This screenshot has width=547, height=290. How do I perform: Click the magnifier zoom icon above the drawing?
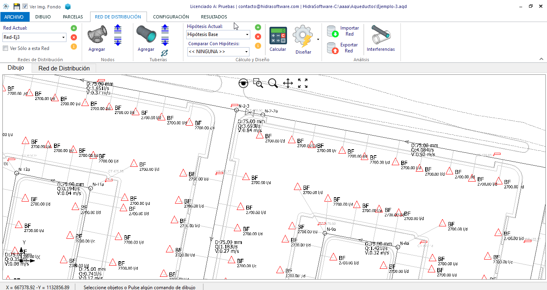(273, 83)
